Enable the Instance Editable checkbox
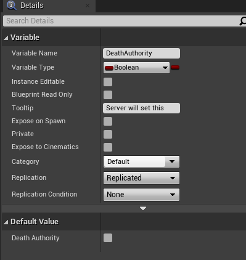 coord(108,82)
